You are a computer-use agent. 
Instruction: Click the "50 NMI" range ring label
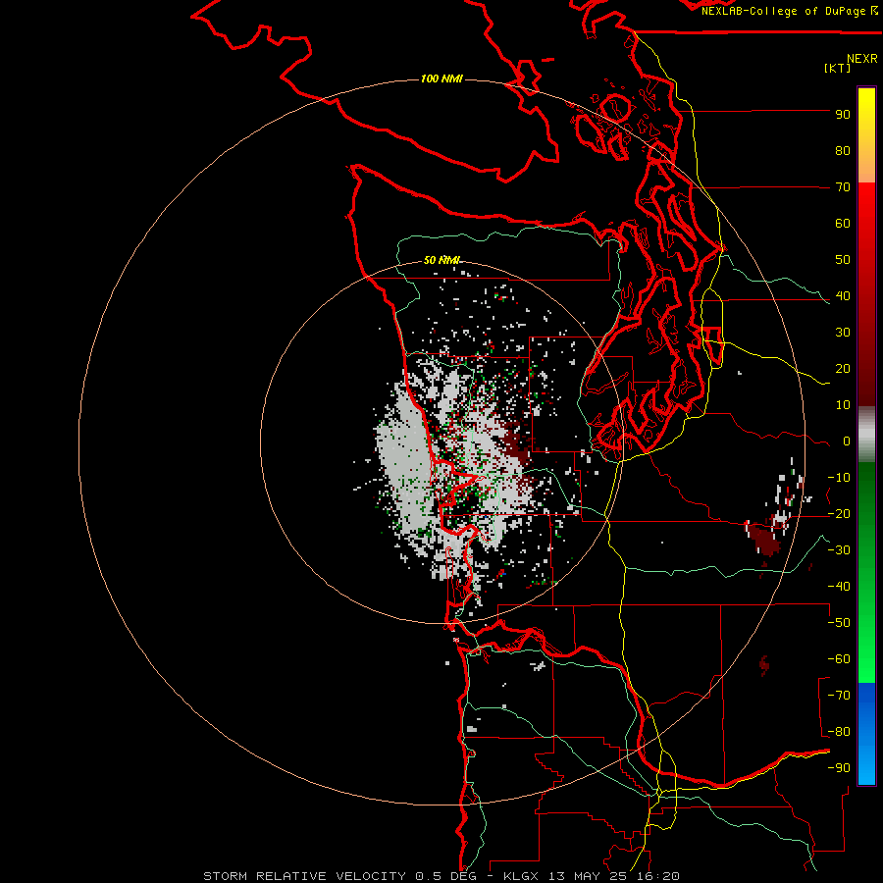pos(442,260)
